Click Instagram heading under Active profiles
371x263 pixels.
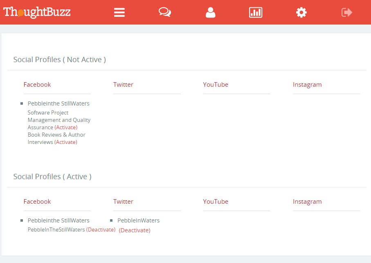coord(307,202)
